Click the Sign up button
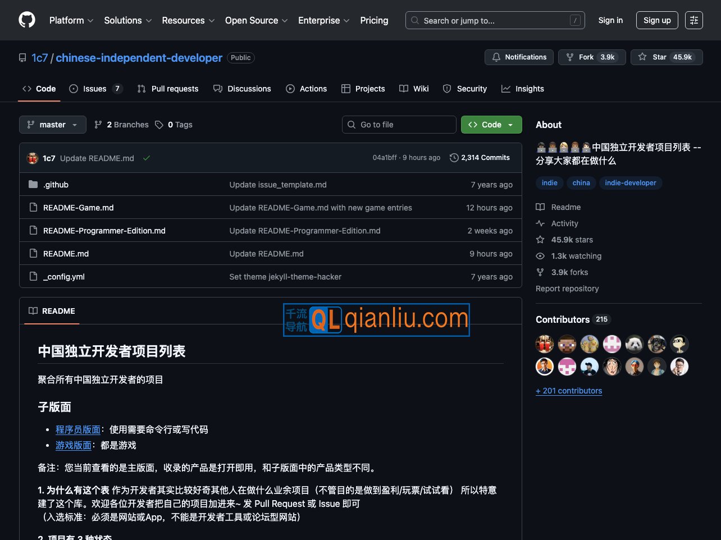 click(x=657, y=20)
